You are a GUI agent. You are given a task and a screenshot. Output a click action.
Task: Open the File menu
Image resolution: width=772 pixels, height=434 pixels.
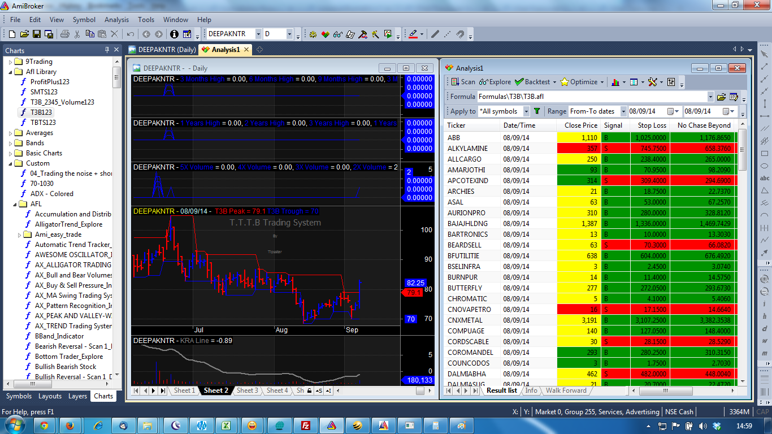[x=15, y=19]
